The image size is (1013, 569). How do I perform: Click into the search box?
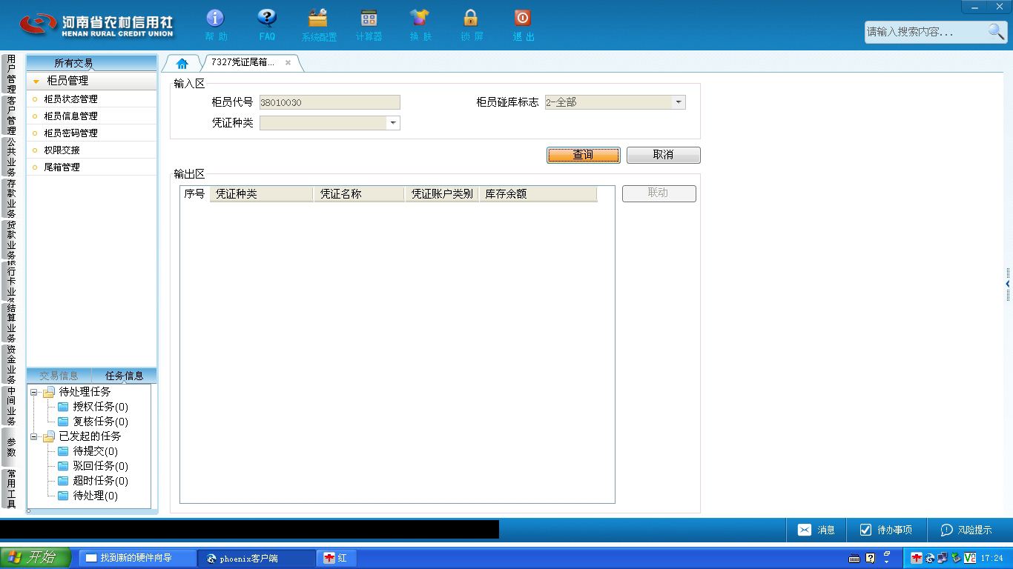click(x=926, y=32)
